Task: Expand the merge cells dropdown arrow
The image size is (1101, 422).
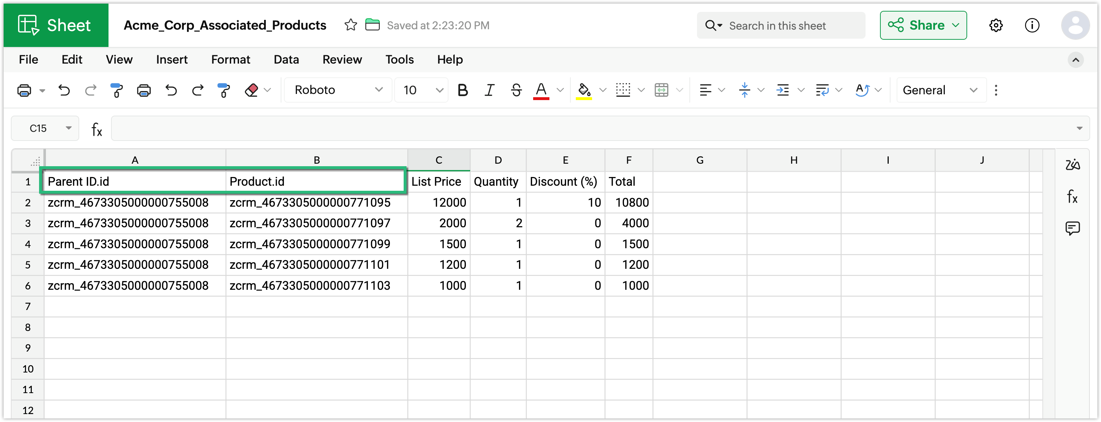Action: 680,90
